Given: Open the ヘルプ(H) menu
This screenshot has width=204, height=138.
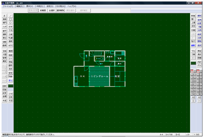Looking at the screenshot, I should [72, 6].
